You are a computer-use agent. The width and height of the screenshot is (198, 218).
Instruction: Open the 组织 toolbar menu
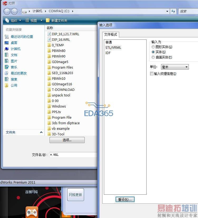13,21
